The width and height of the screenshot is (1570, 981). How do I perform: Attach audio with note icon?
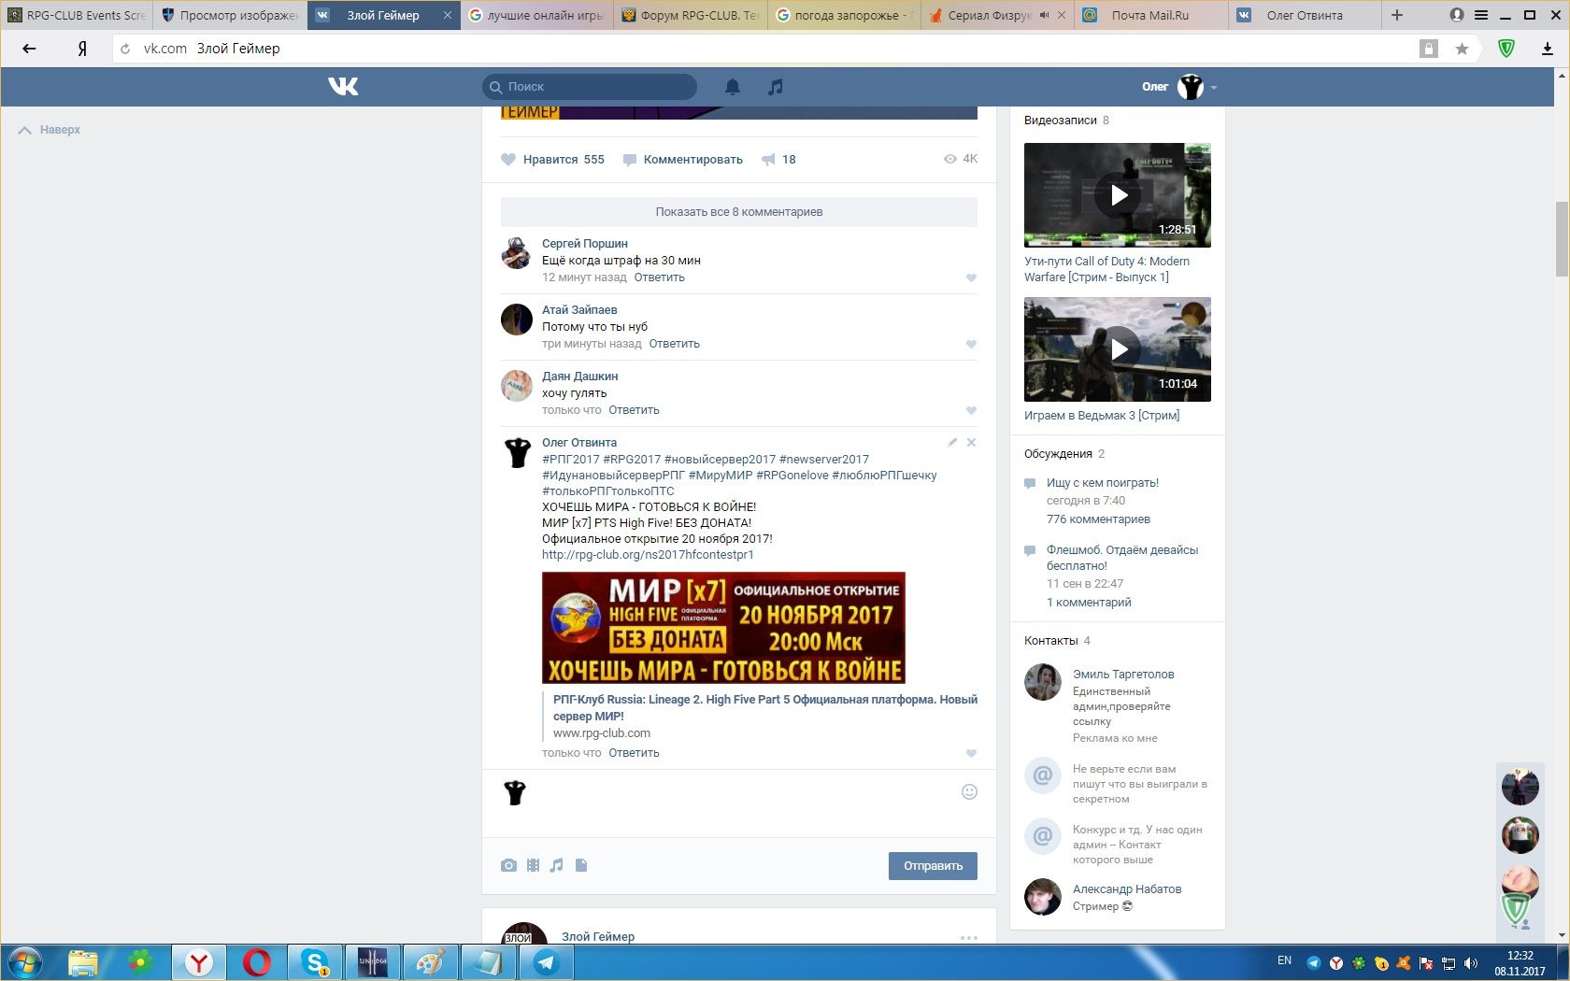557,865
